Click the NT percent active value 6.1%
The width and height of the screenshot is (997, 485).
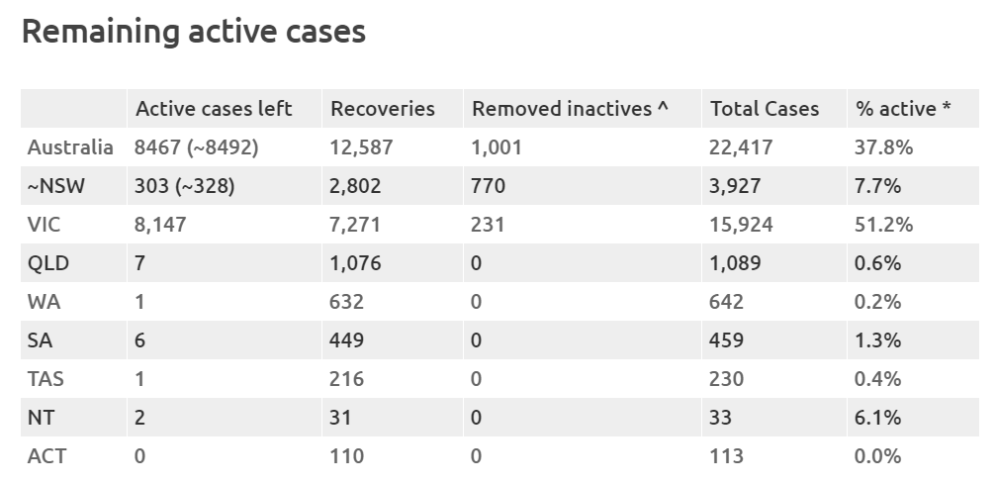point(878,418)
